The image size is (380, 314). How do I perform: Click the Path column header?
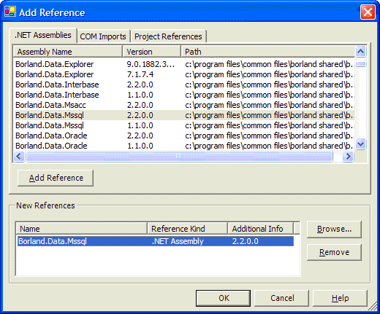(267, 52)
